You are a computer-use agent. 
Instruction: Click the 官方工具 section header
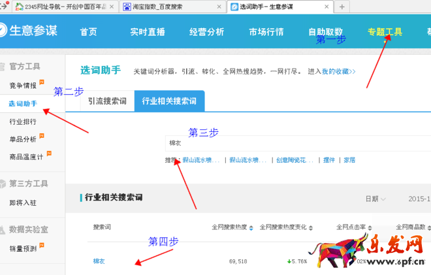(x=25, y=66)
